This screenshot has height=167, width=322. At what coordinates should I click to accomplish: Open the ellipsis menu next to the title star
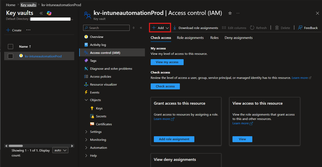238,13
